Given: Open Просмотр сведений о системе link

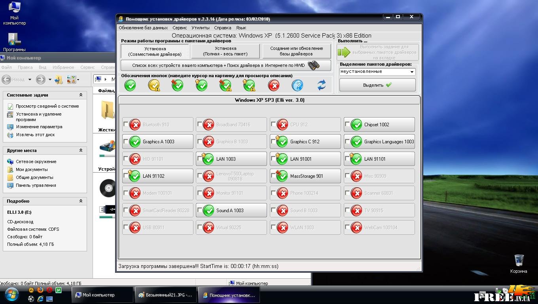Looking at the screenshot, I should pos(47,106).
